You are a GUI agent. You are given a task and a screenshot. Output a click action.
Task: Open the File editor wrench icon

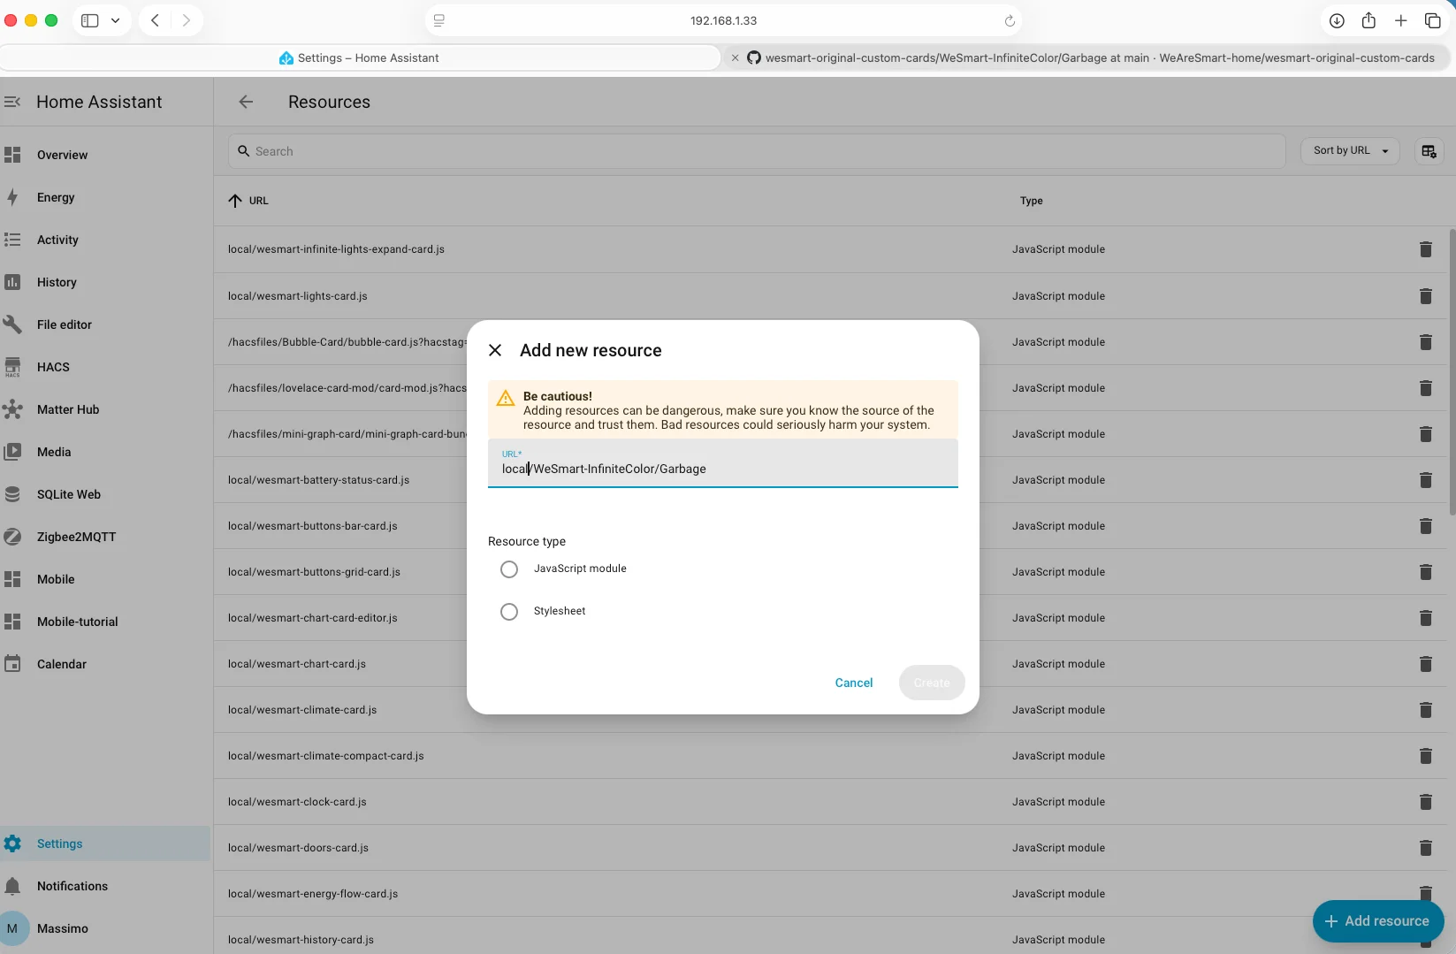12,324
